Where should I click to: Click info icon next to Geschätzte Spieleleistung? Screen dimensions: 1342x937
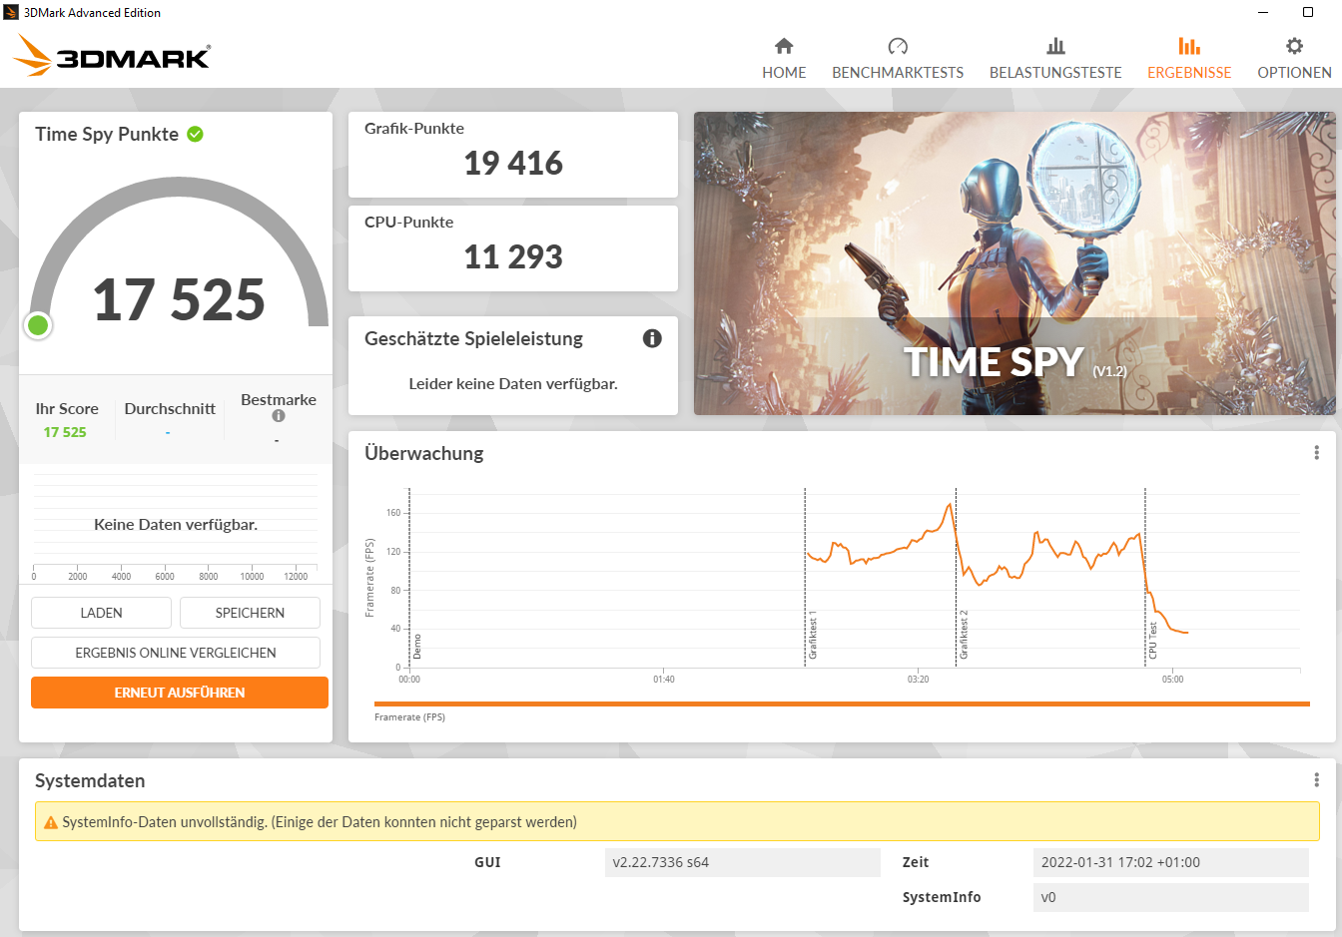pyautogui.click(x=652, y=338)
